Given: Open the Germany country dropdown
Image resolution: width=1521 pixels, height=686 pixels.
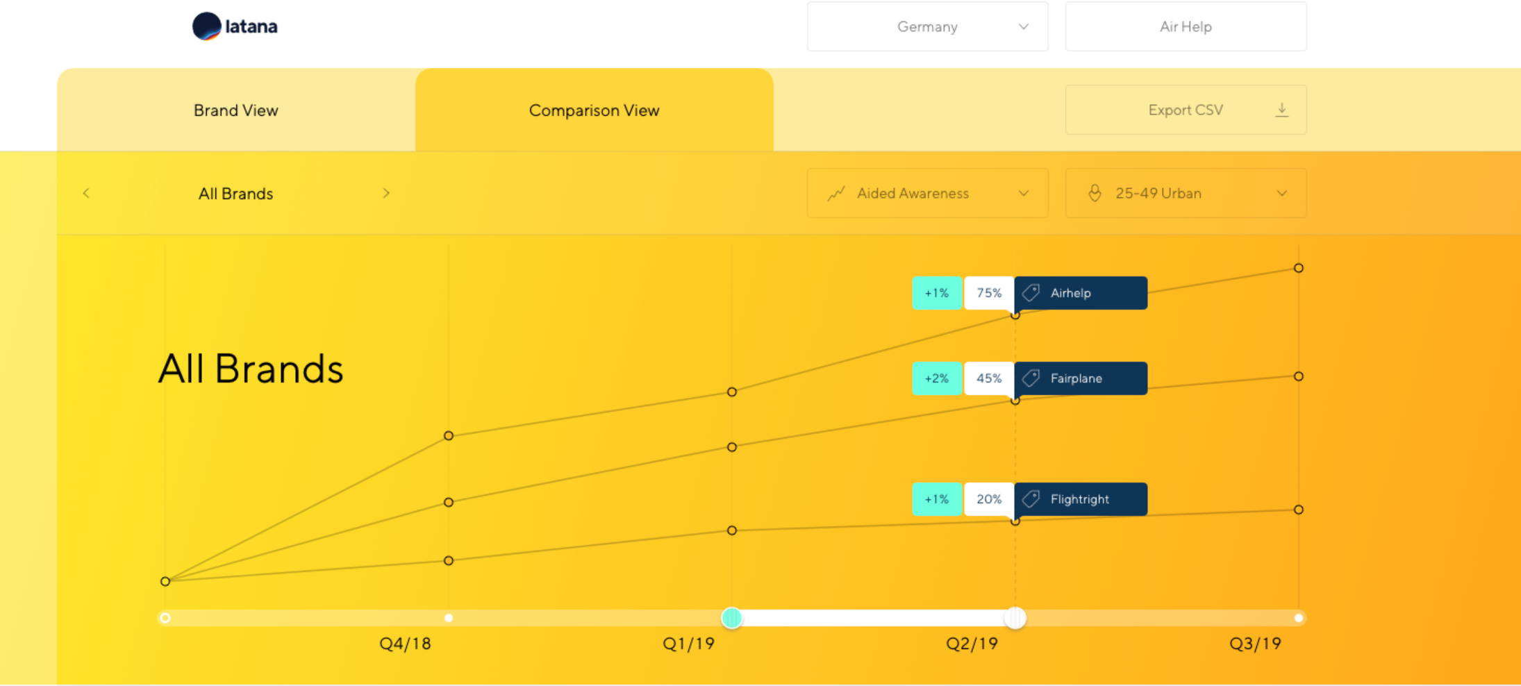Looking at the screenshot, I should [x=927, y=26].
